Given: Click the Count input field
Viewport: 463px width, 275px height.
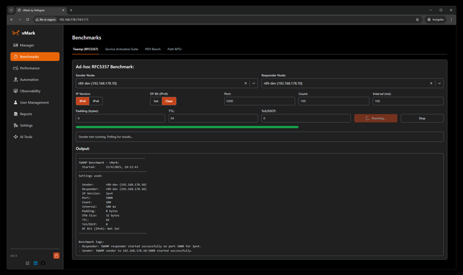Looking at the screenshot, I should 334,101.
